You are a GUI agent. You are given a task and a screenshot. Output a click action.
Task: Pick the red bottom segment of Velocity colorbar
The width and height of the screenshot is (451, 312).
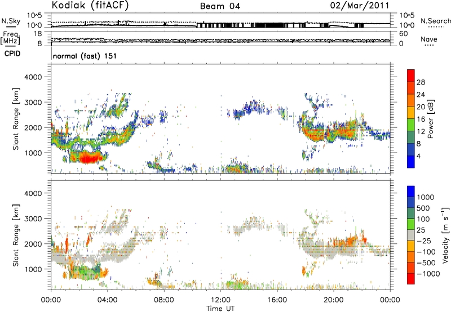411,279
